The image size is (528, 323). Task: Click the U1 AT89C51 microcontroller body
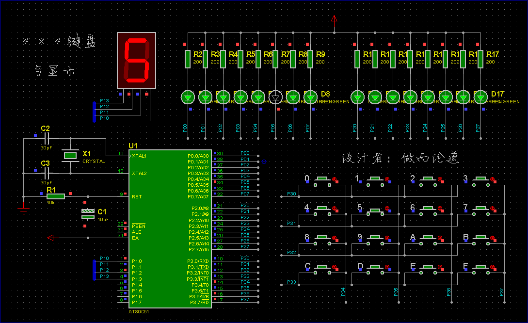coord(170,228)
